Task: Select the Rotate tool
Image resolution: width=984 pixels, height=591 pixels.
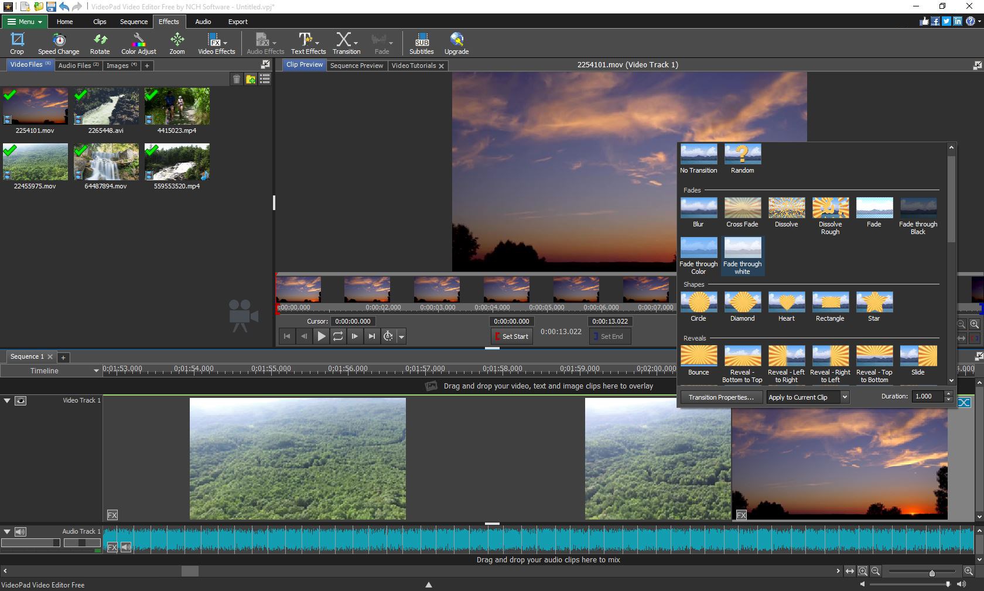Action: coord(100,43)
